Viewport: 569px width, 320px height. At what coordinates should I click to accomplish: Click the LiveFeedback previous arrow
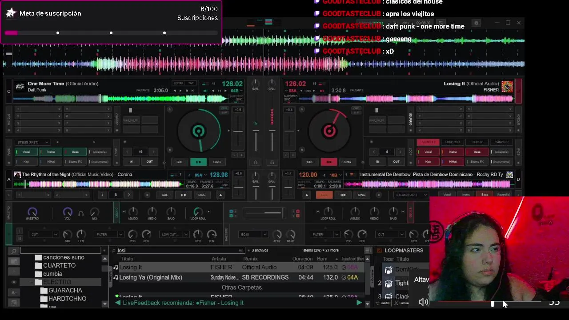point(118,303)
